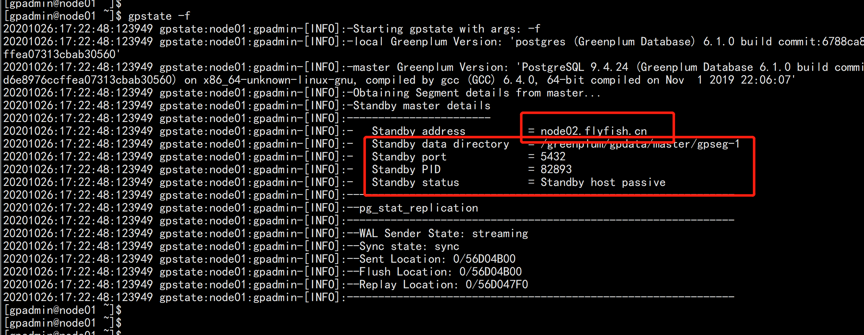Click the port value '5432'

(553, 157)
